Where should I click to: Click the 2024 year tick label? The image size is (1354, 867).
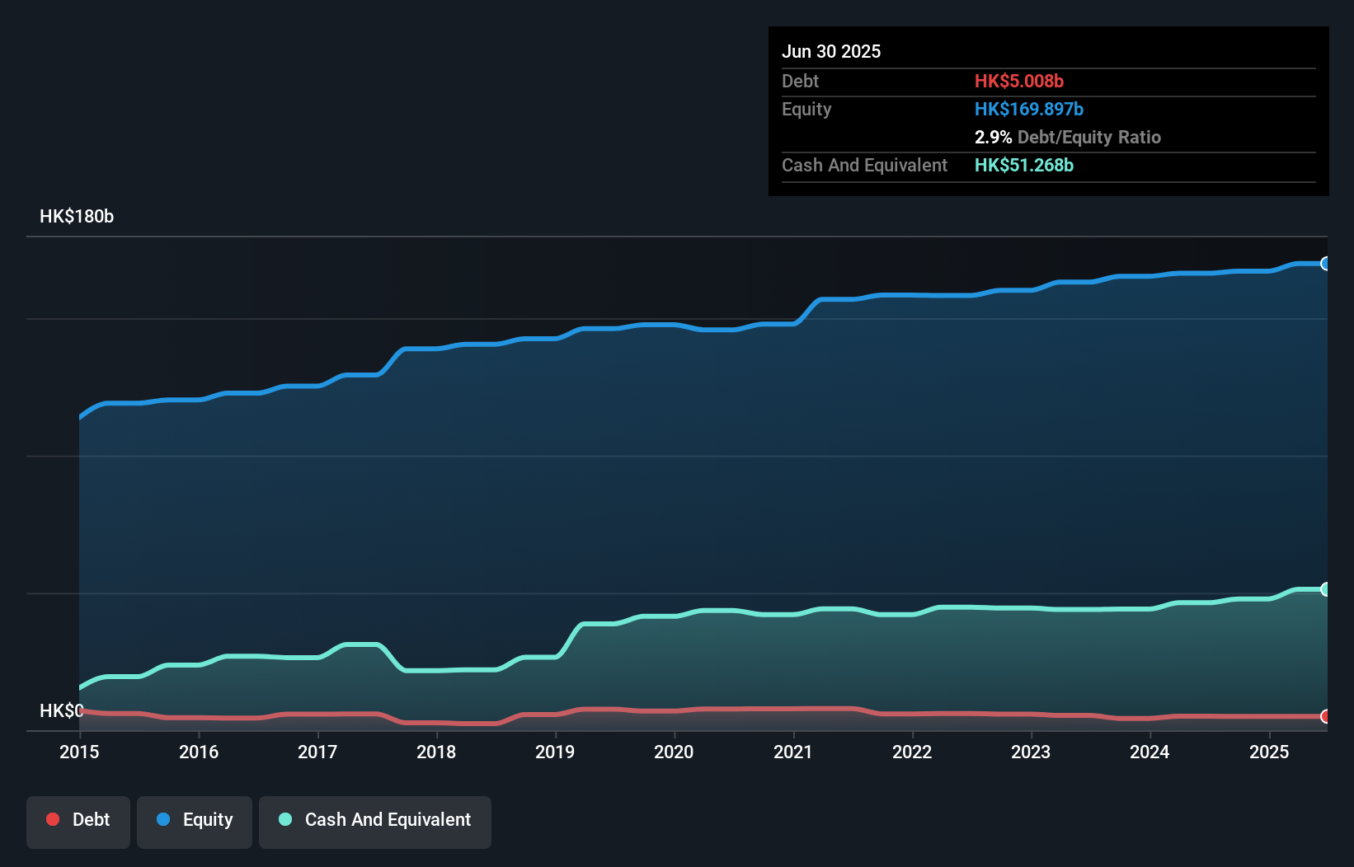(x=1149, y=752)
